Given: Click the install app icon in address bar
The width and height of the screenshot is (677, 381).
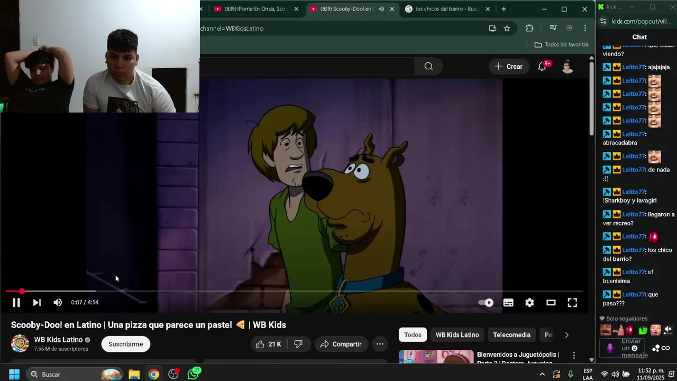Looking at the screenshot, I should click(492, 29).
